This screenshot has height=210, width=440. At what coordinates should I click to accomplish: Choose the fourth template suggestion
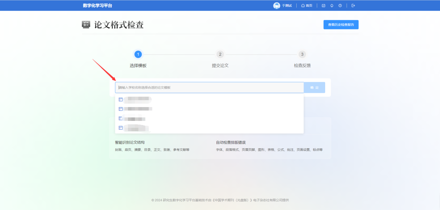click(137, 128)
